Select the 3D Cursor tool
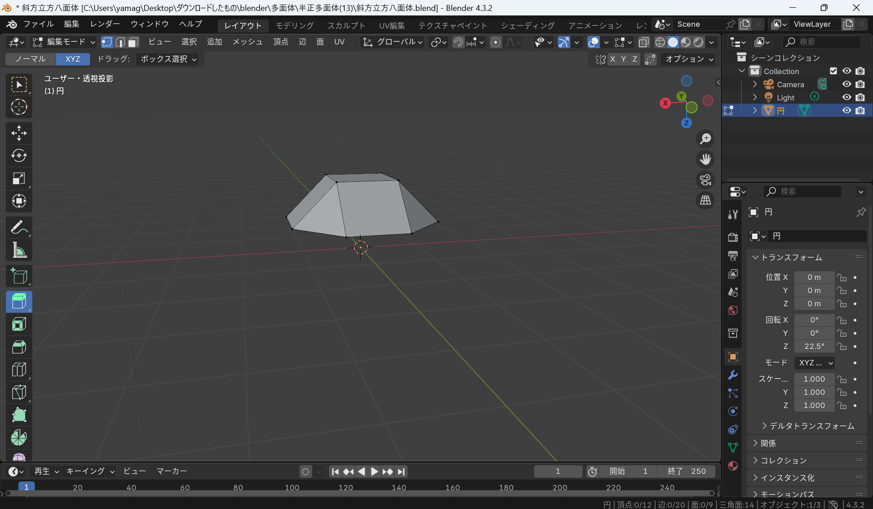Viewport: 873px width, 509px height. [19, 107]
